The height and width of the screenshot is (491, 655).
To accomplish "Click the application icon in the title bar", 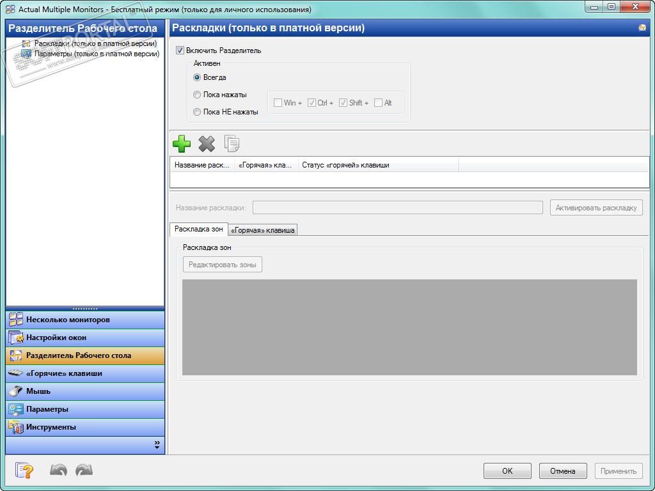I will pyautogui.click(x=11, y=9).
